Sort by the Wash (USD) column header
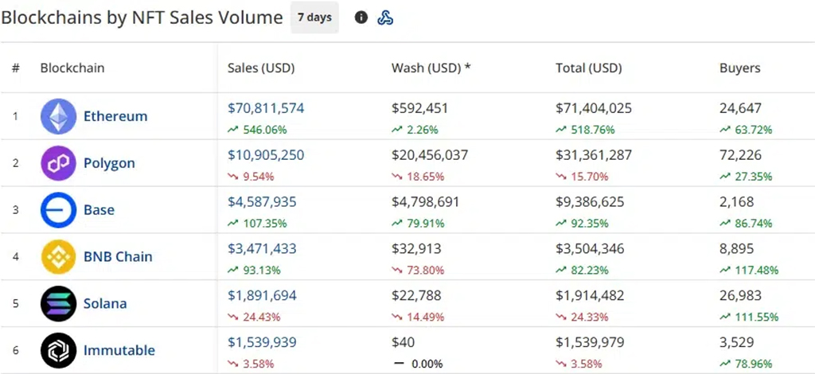Screen dimensions: 815x374 click(x=431, y=68)
